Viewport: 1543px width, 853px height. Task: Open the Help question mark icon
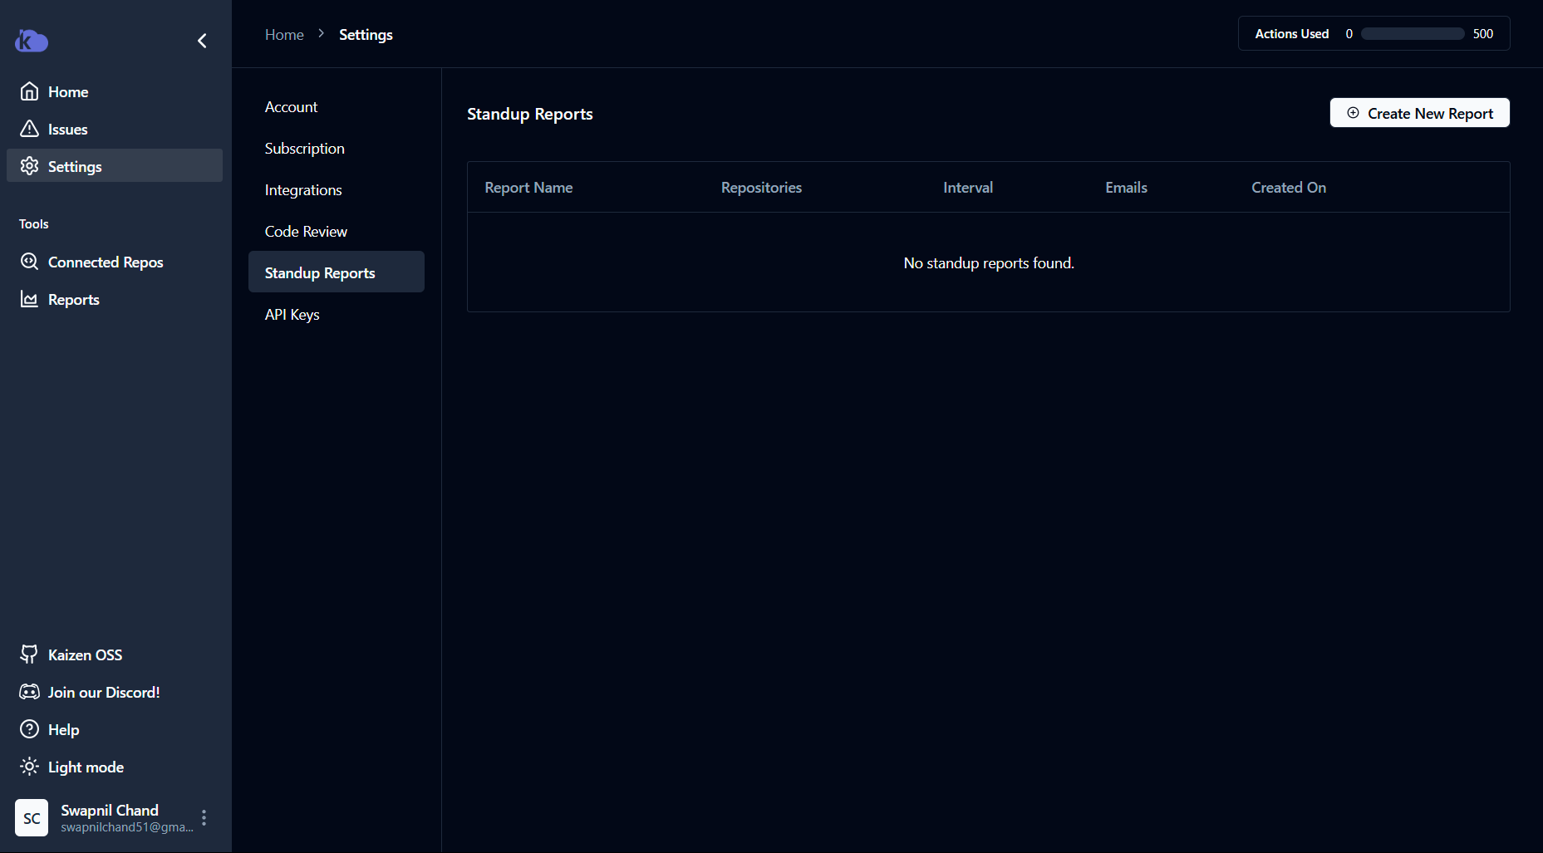click(x=29, y=729)
